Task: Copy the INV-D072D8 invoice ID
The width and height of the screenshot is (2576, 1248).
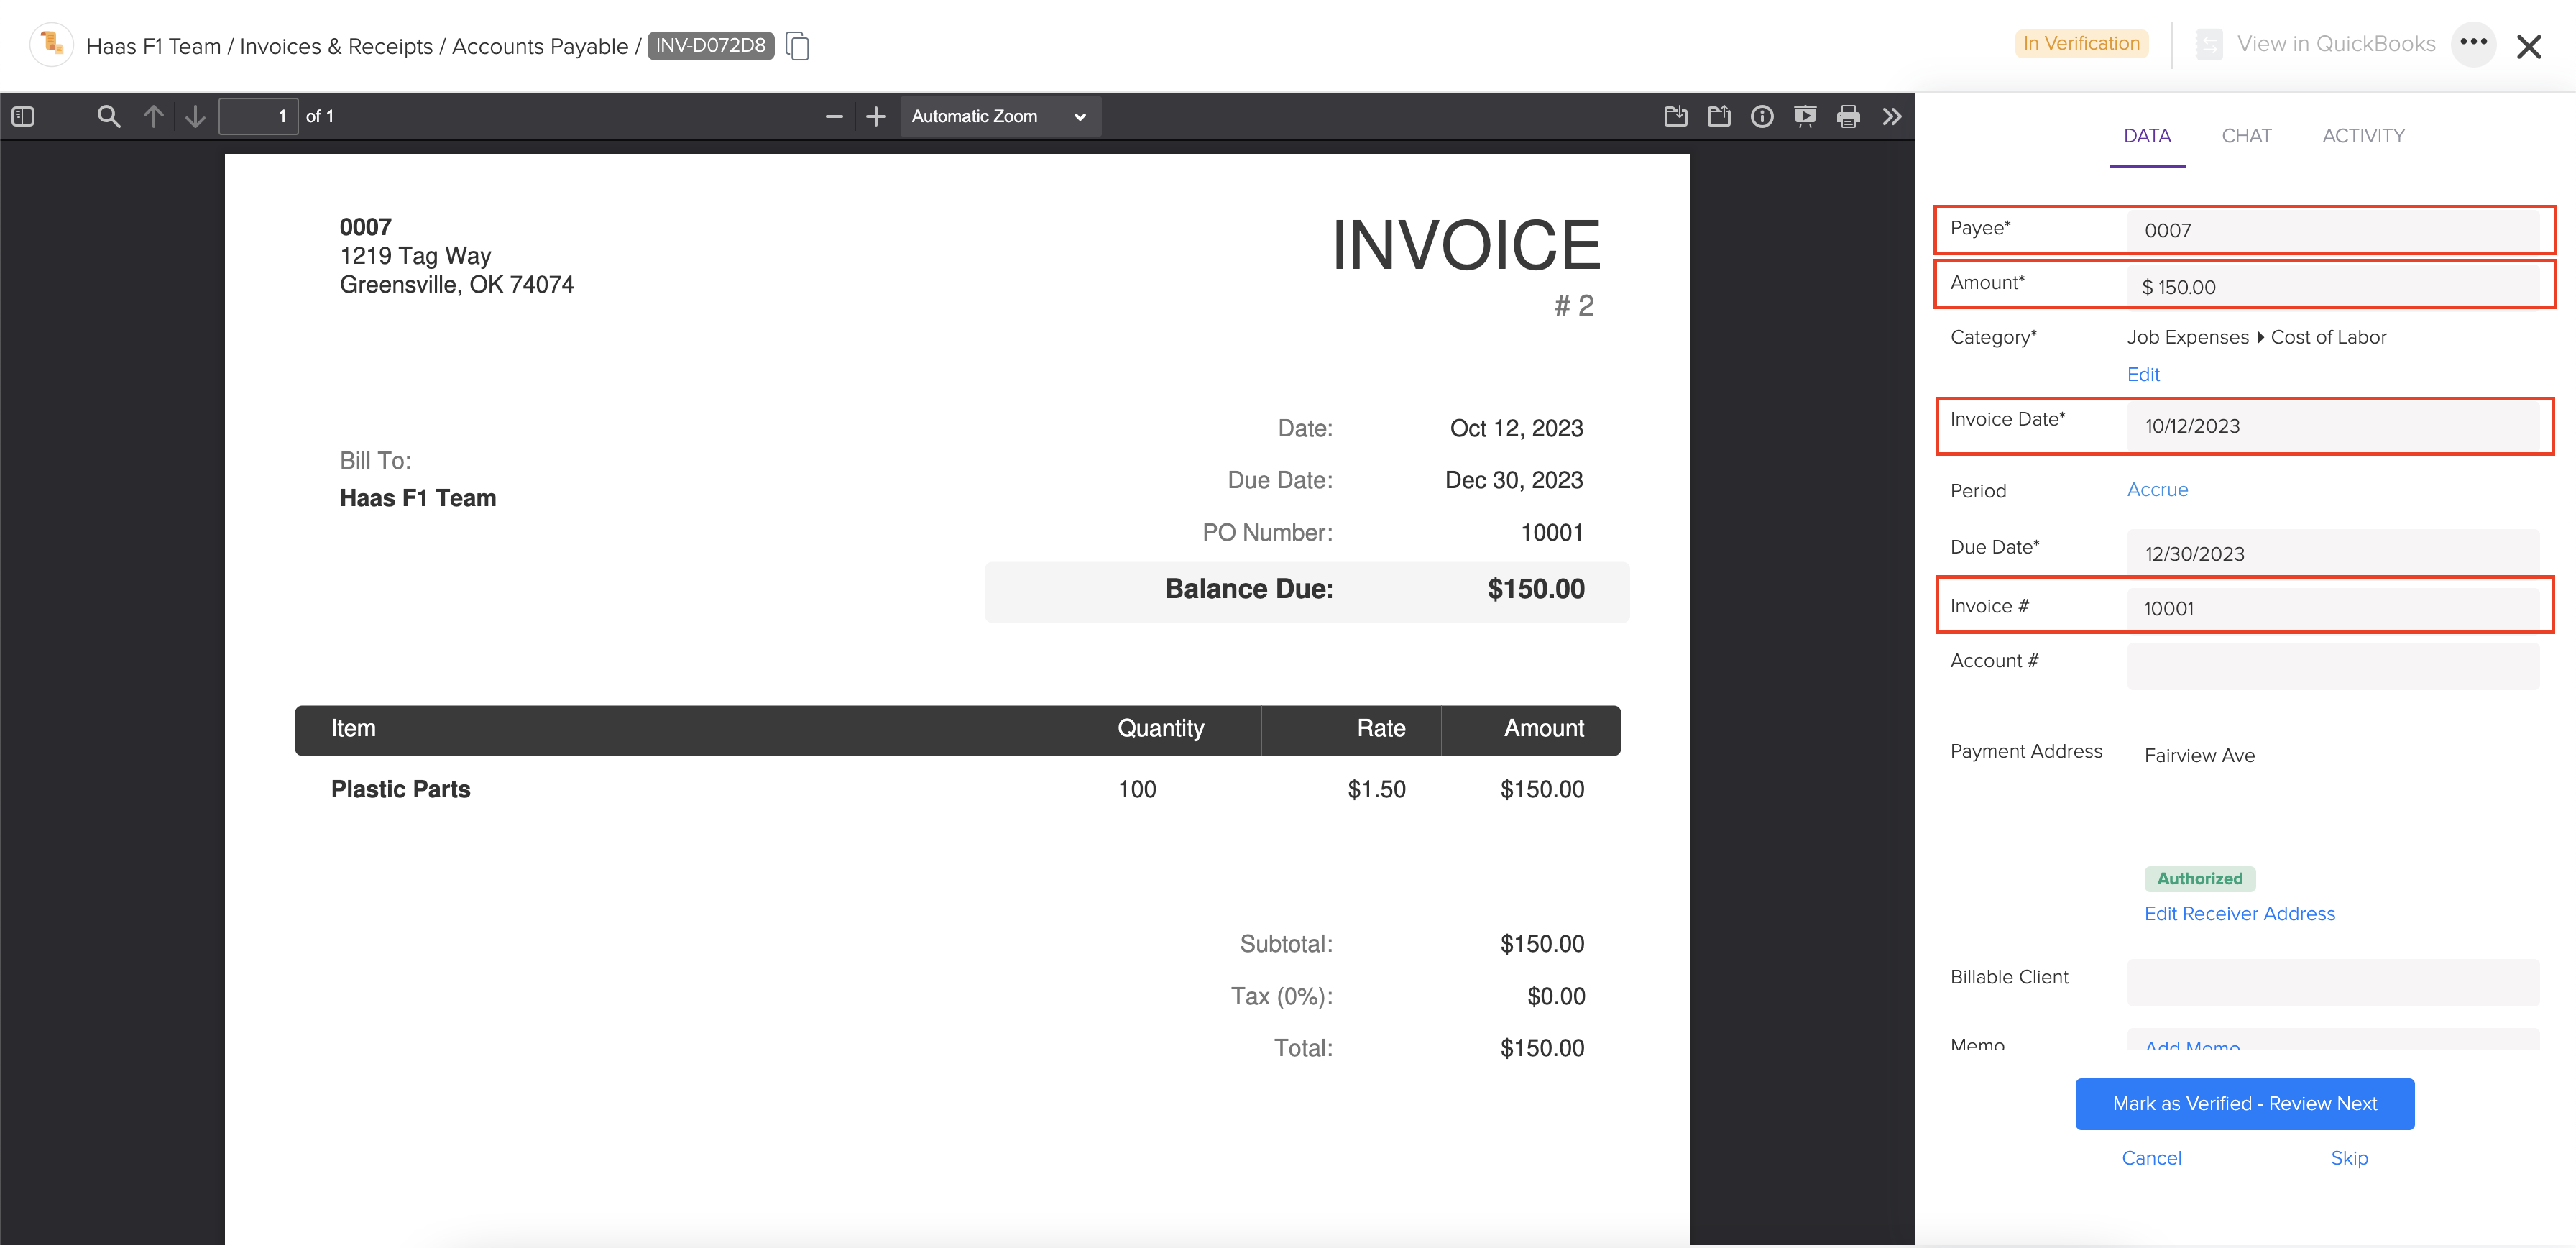Action: click(797, 46)
